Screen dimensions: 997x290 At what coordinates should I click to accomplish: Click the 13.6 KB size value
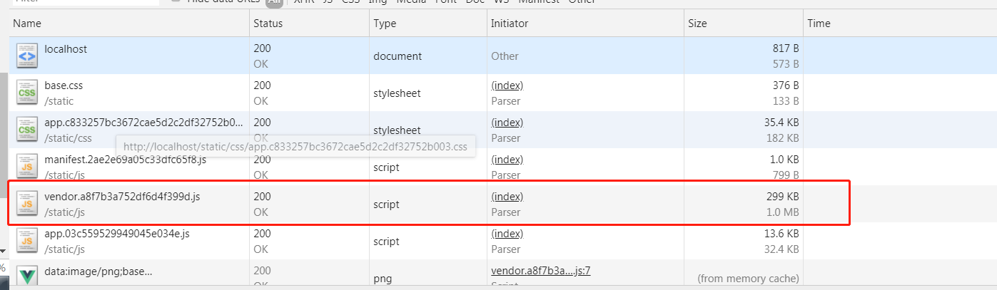pos(781,234)
